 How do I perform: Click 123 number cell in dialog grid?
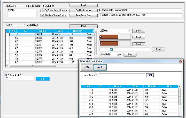click(152, 90)
